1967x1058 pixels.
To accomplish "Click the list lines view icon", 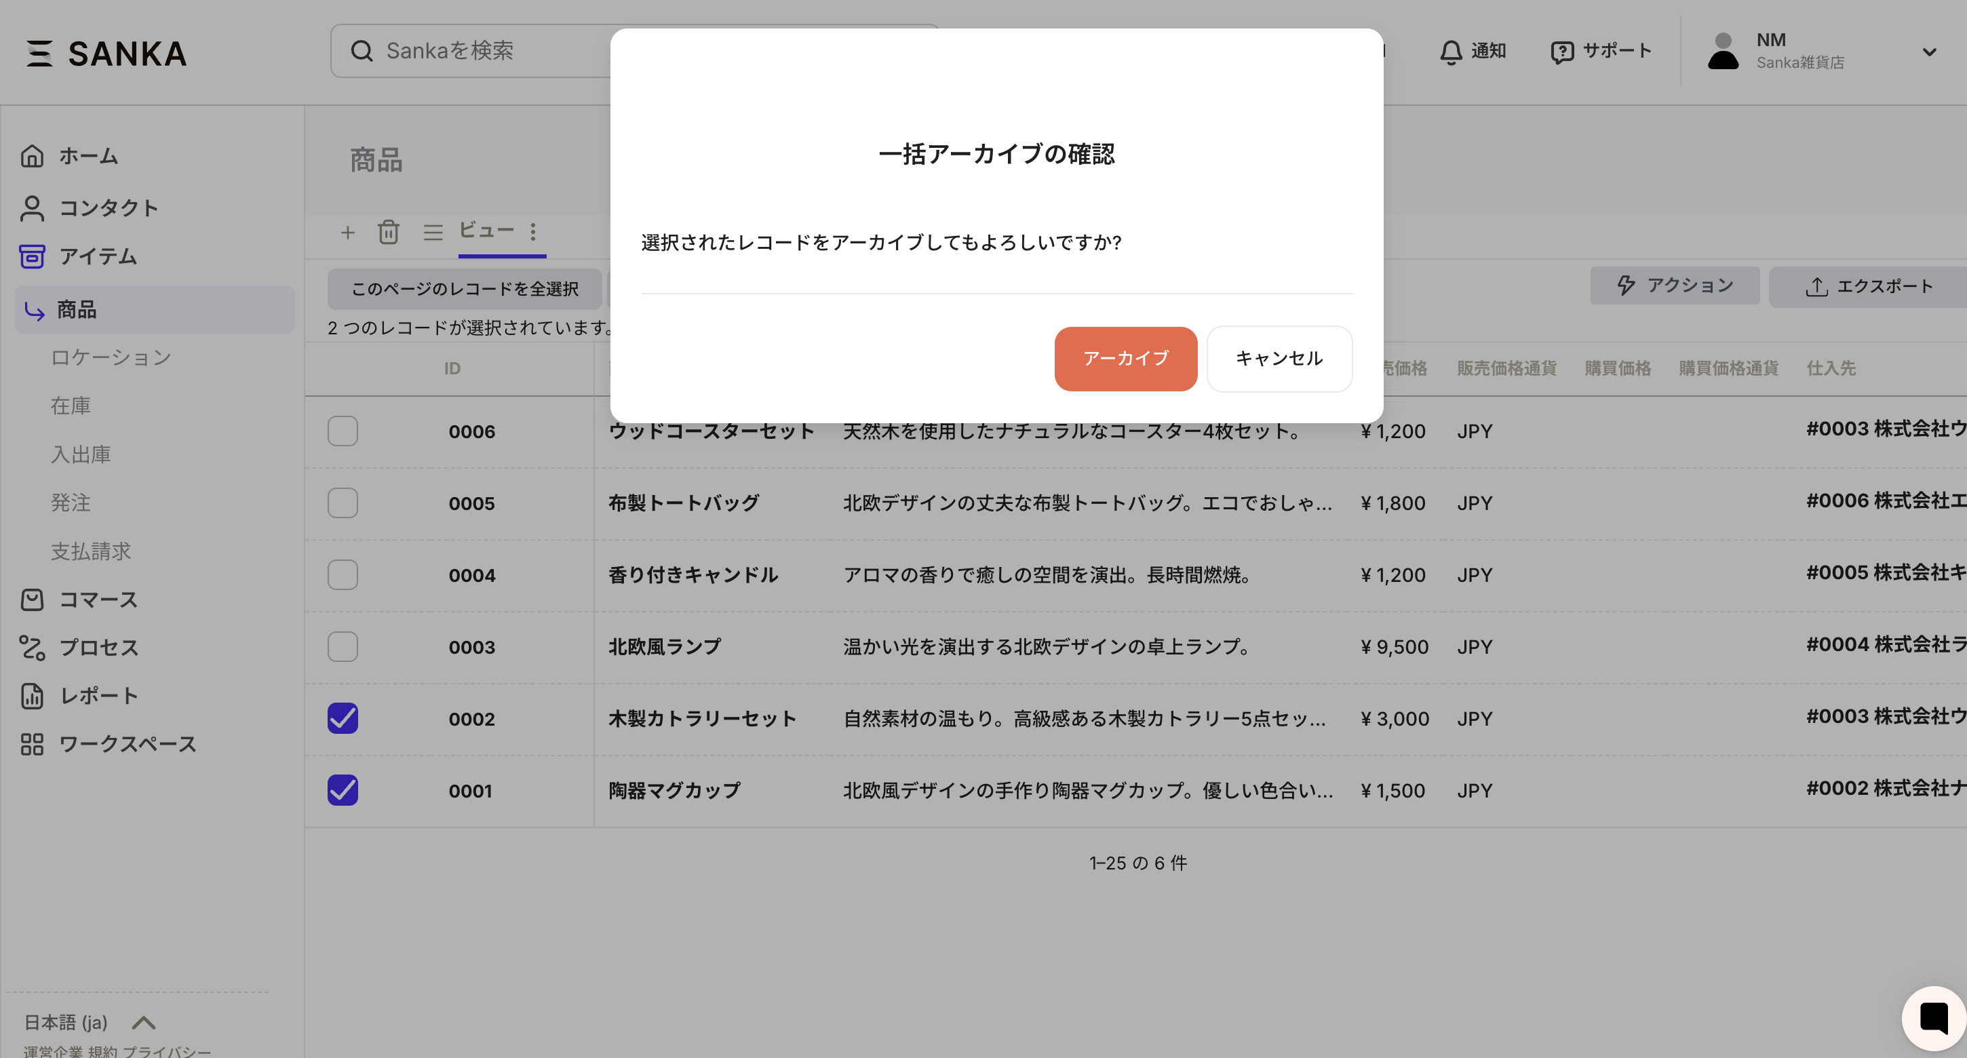I will click(x=433, y=232).
